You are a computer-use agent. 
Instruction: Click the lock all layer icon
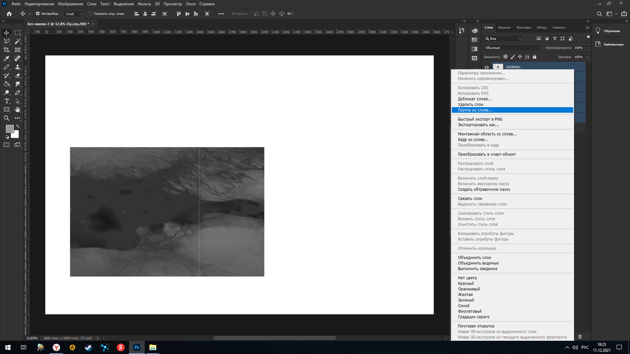click(x=535, y=57)
